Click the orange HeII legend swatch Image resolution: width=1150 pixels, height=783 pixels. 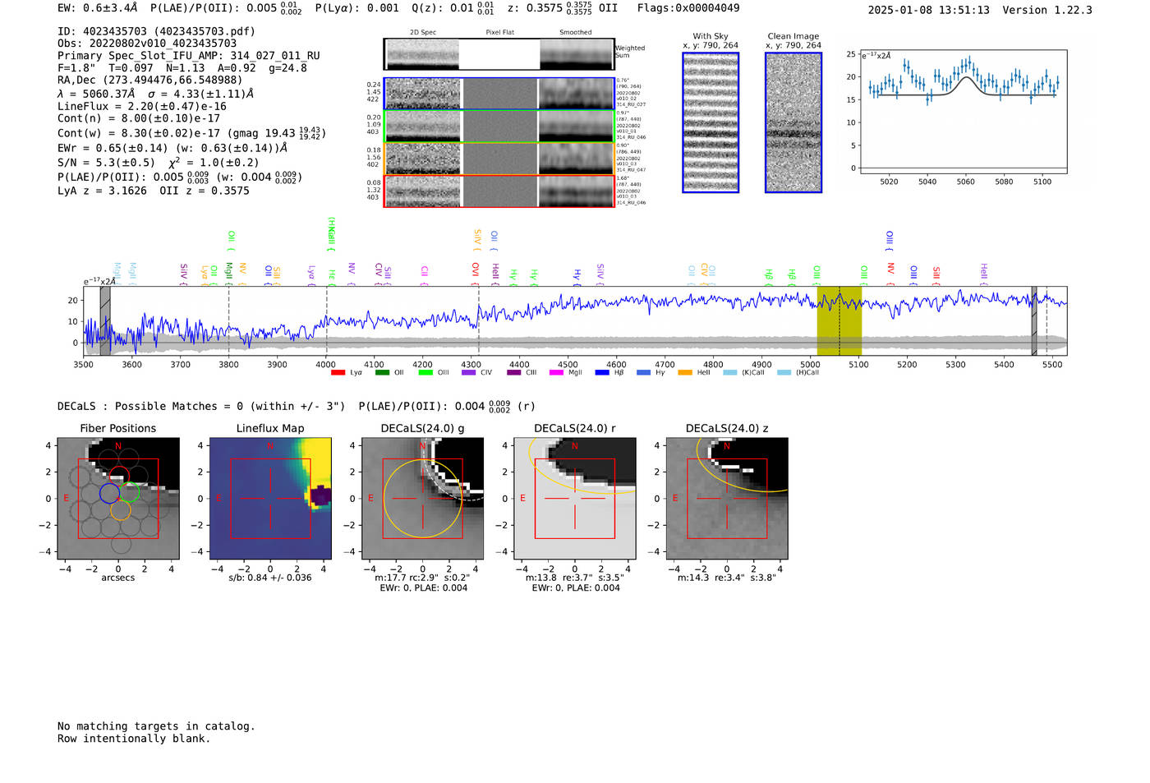685,373
